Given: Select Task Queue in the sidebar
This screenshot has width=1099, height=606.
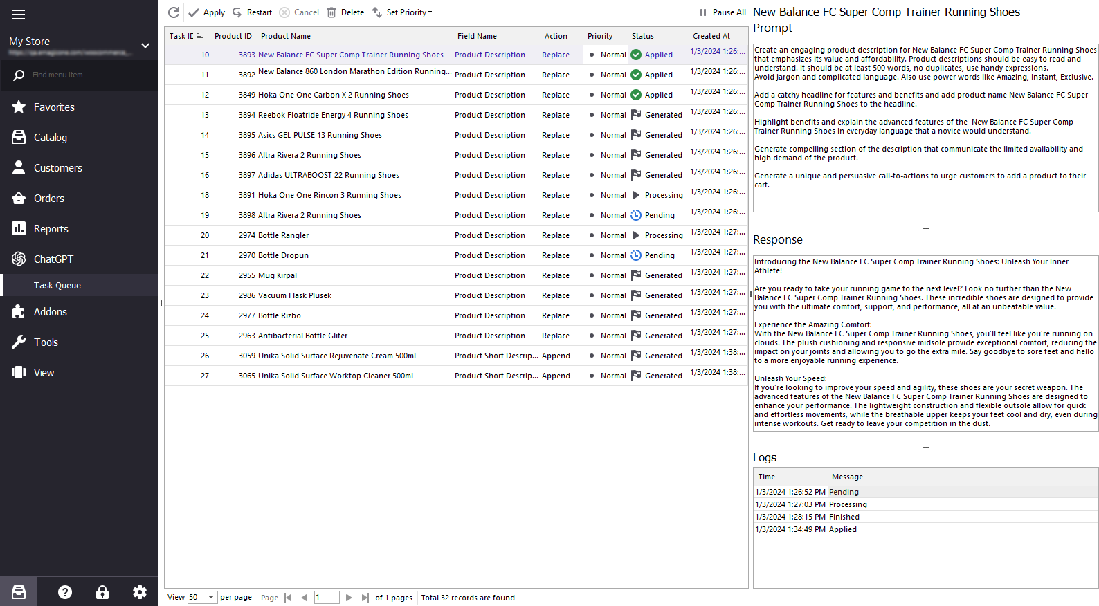Looking at the screenshot, I should coord(57,286).
